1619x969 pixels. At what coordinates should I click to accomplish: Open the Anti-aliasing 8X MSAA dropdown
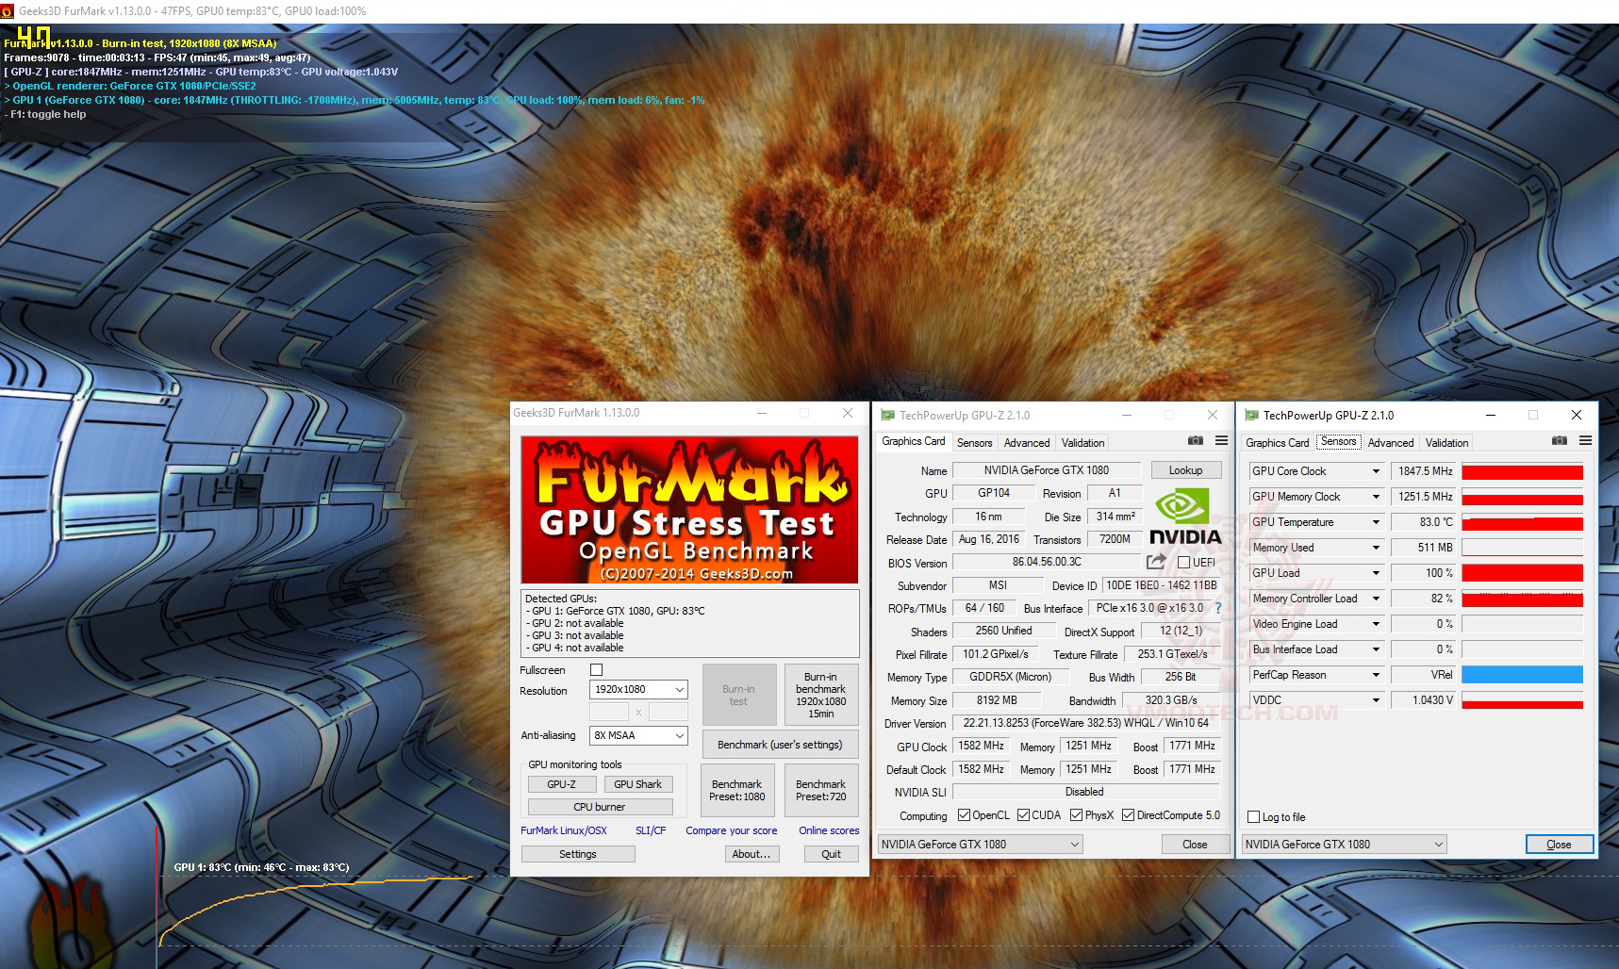pyautogui.click(x=638, y=735)
